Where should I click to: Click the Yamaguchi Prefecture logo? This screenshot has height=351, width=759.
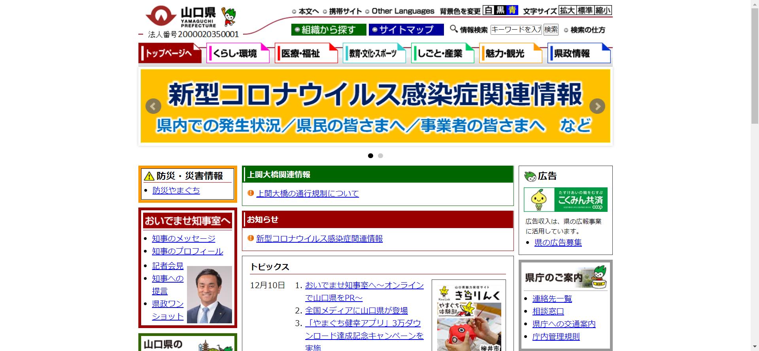click(180, 17)
